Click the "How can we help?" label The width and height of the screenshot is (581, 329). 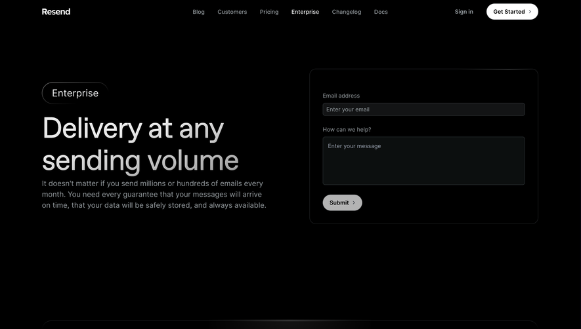[x=347, y=130]
